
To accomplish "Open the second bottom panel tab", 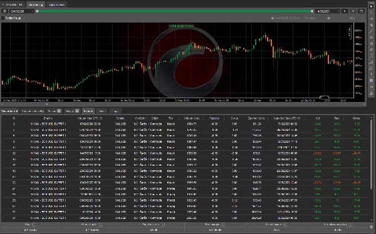I will [x=33, y=111].
